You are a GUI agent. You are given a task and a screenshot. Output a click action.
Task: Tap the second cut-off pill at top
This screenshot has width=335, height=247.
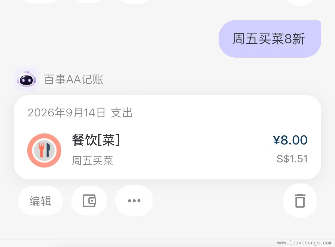[x=90, y=1]
